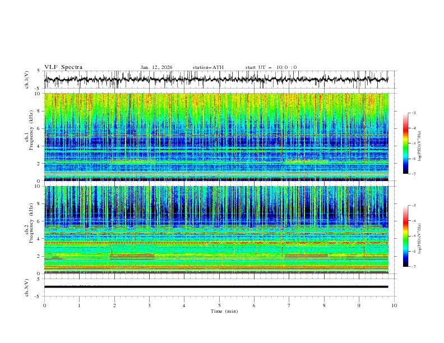This screenshot has width=444, height=343.
Task: Click the ch.1(V) waveform trace panel
Action: pyautogui.click(x=219, y=80)
